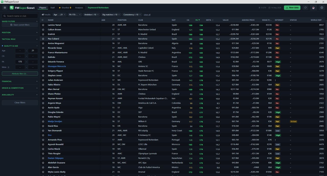Open the hamburger menu icon
This screenshot has height=176, width=327.
tap(5, 8)
